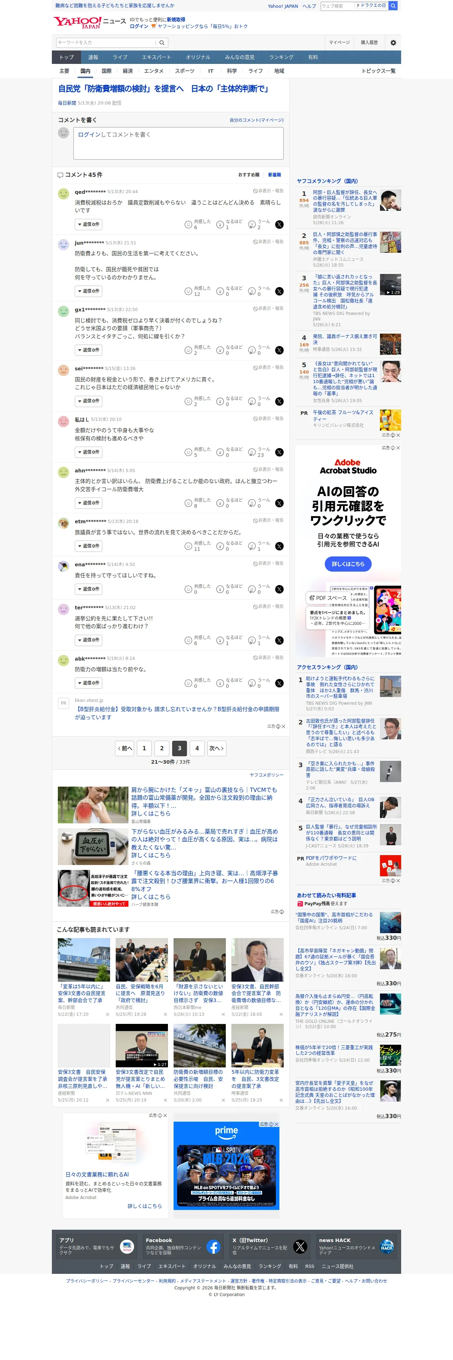Open the エキスパート tab
The height and width of the screenshot is (1360, 453).
(156, 57)
